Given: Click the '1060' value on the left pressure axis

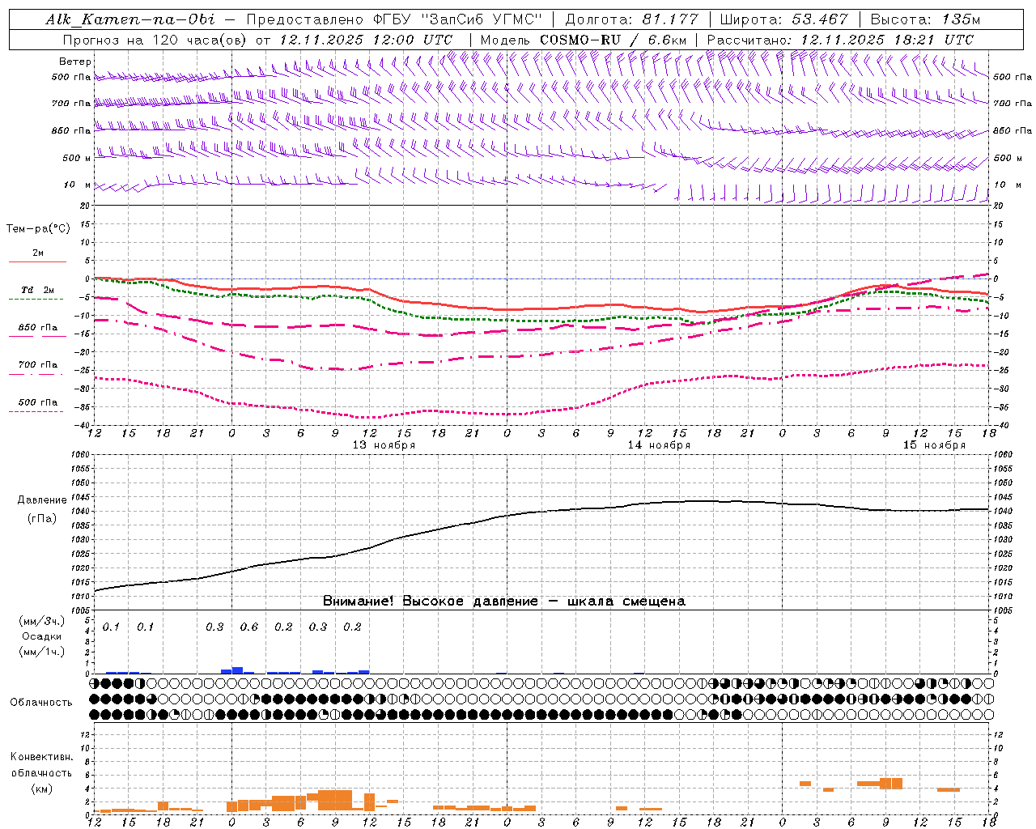Looking at the screenshot, I should [80, 455].
